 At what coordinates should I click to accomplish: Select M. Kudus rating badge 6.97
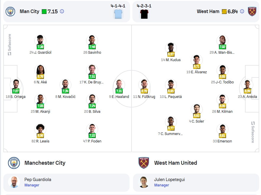[171, 54]
